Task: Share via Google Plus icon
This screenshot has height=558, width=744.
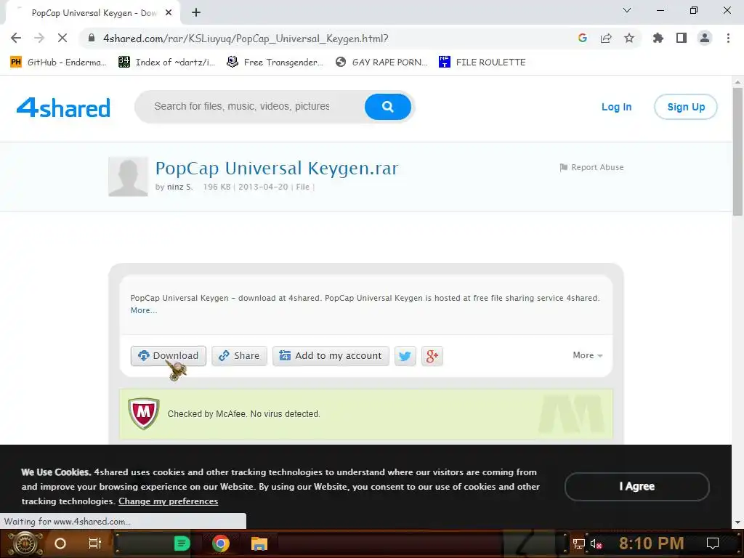Action: click(x=432, y=356)
